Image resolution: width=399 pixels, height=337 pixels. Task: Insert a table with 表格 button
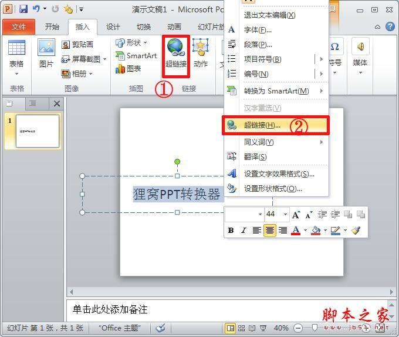(16, 58)
